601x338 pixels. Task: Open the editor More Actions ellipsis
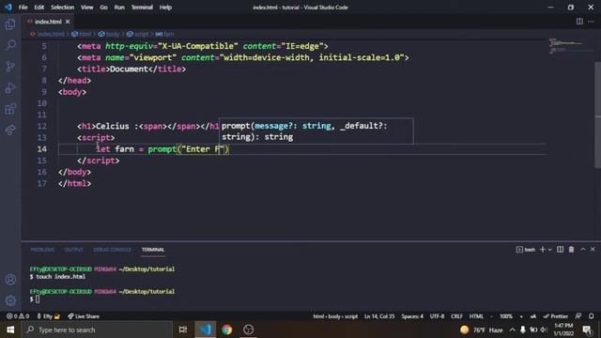pos(591,22)
